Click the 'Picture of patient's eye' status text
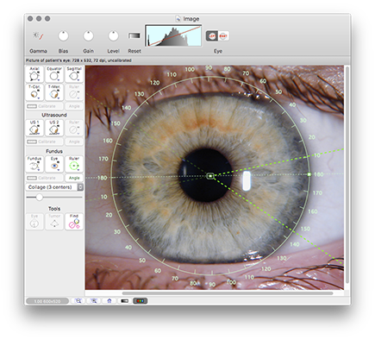This screenshot has width=375, height=340. point(78,60)
